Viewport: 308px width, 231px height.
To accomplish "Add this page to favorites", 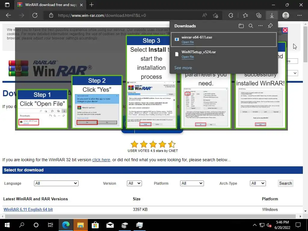I will [x=215, y=15].
